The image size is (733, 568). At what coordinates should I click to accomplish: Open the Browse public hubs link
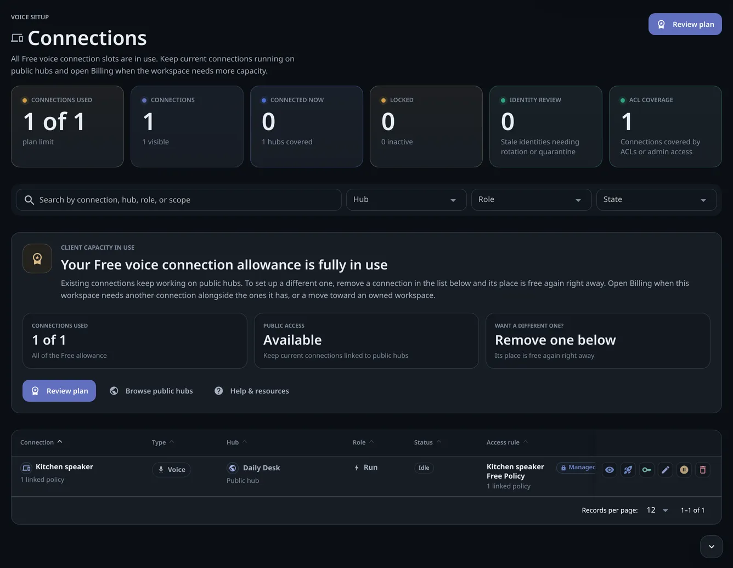[151, 391]
